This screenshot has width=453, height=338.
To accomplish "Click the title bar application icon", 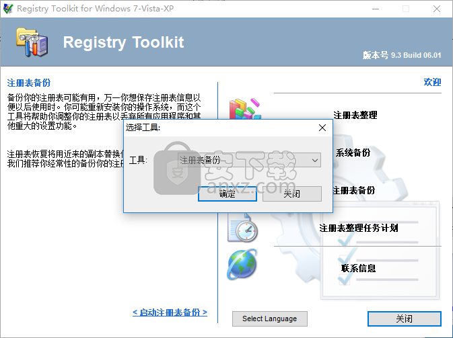I will (x=8, y=9).
